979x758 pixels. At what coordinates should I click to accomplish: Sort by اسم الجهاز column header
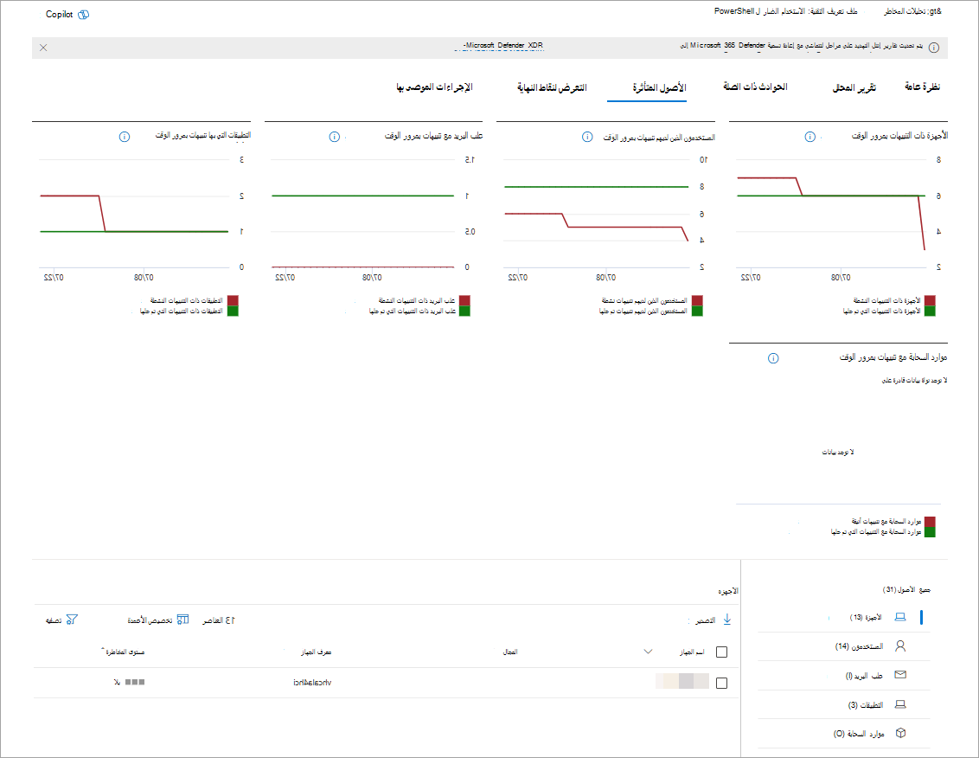click(x=692, y=652)
